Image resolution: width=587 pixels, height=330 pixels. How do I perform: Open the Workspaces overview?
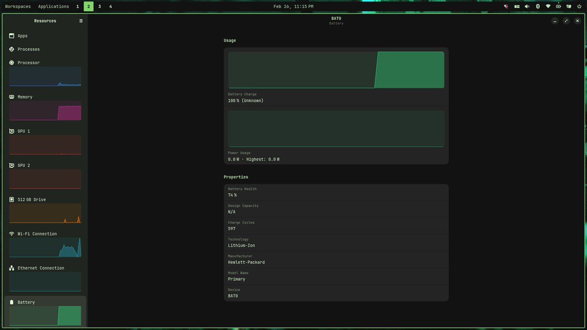coord(18,6)
